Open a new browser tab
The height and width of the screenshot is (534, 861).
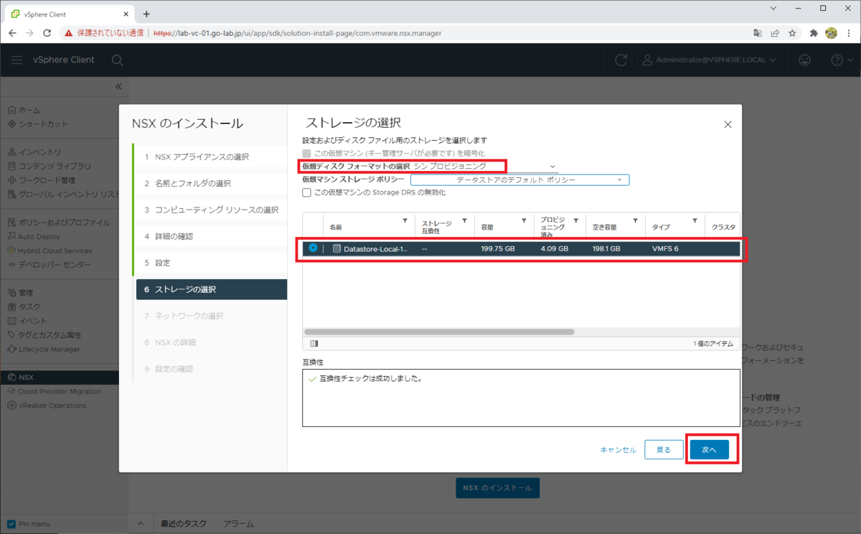(146, 14)
